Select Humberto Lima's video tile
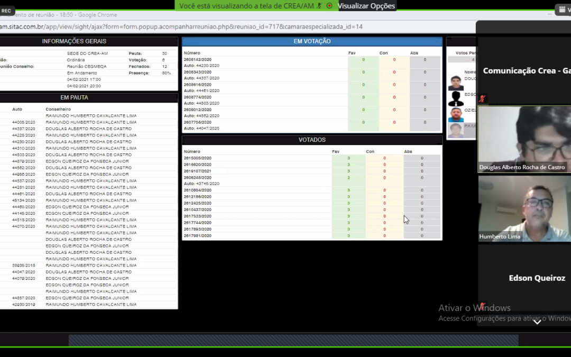571x357 pixels. coord(524,209)
